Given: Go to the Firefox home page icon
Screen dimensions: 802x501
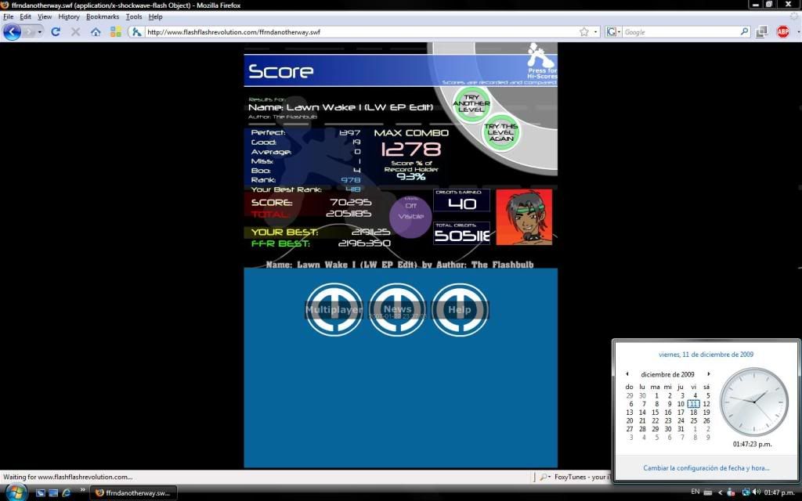Looking at the screenshot, I should coord(96,32).
